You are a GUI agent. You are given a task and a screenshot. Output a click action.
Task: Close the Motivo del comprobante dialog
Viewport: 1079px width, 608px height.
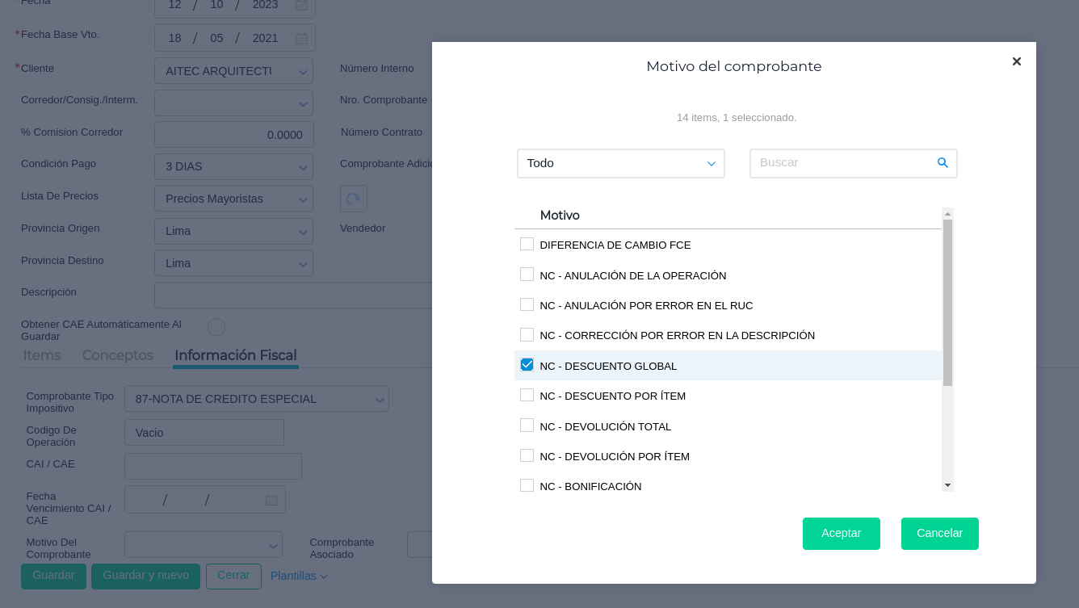[1016, 61]
